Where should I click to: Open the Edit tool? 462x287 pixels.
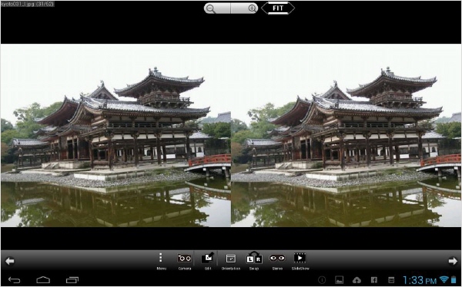[208, 261]
